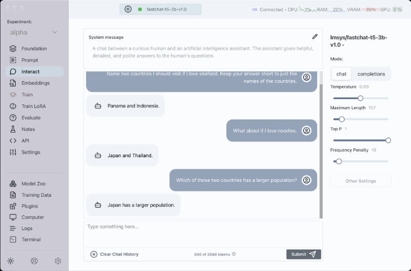
Task: Open the gear icon in sidebar footer
Action: (x=58, y=261)
